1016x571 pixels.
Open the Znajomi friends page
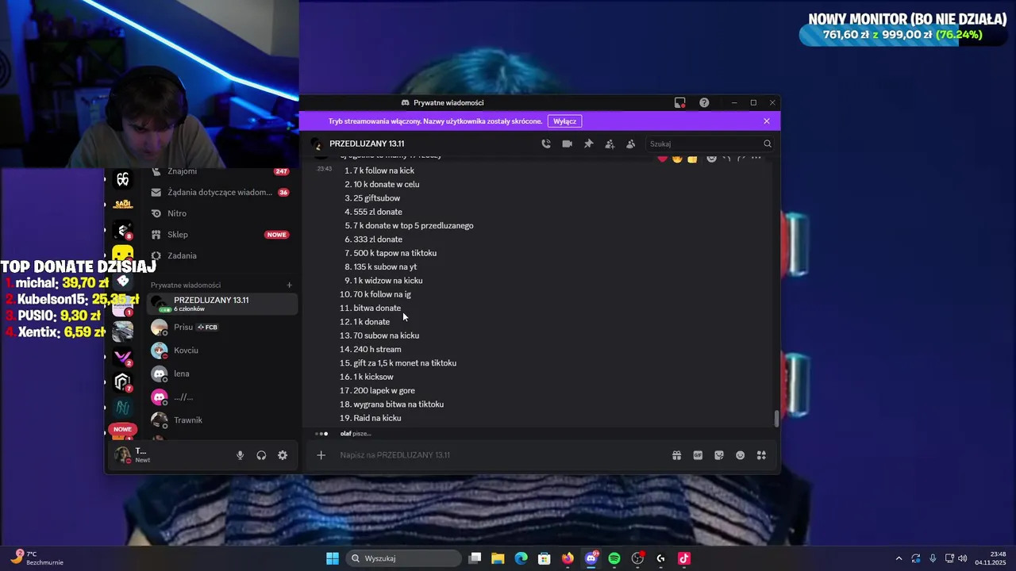[220, 171]
